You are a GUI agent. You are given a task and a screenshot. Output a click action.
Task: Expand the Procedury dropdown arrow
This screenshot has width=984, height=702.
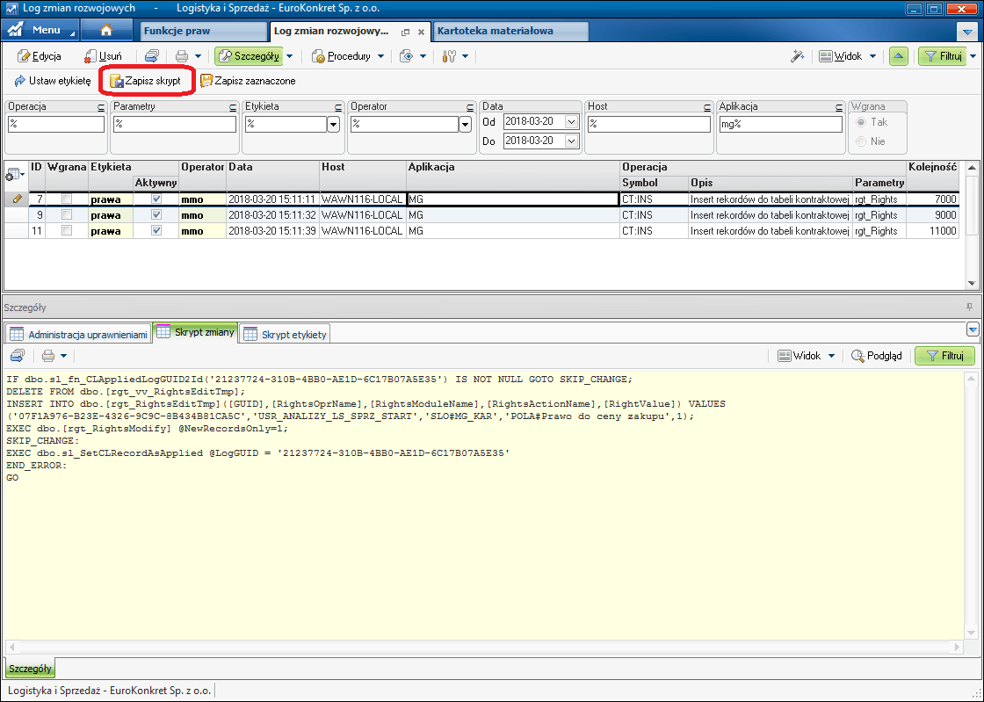coord(380,56)
